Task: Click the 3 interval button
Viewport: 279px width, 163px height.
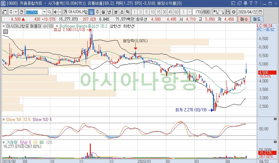Action: coord(140,12)
